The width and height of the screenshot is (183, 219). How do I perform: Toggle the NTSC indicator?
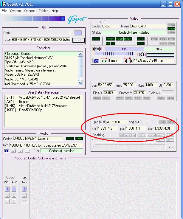tap(170, 98)
